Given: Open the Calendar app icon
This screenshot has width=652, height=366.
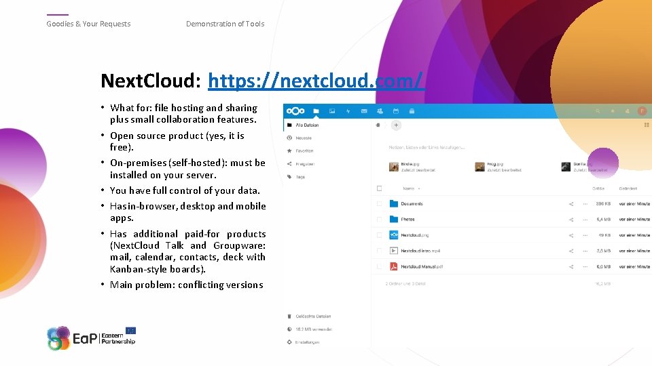Looking at the screenshot, I should [x=396, y=111].
